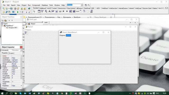Select the RadioButton component in palette
169x95 pixels.
coord(67,11)
